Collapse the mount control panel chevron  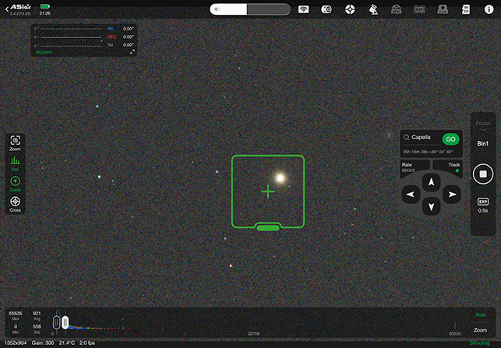389,135
